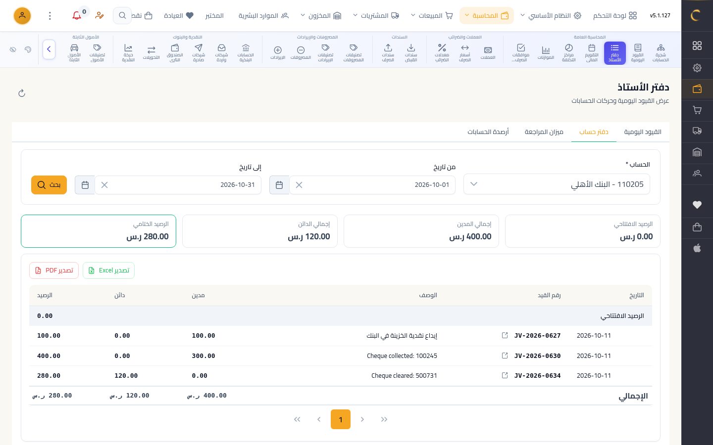Click the orange بحث search button
The width and height of the screenshot is (713, 445).
[x=49, y=185]
